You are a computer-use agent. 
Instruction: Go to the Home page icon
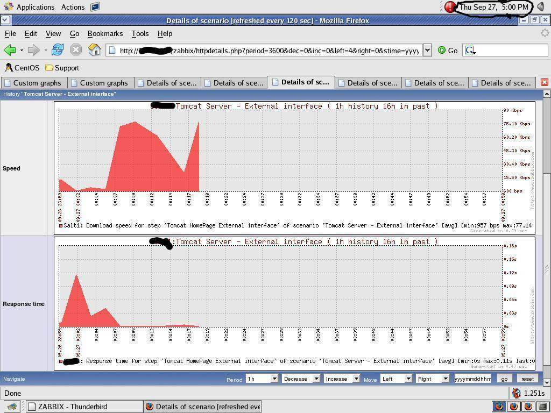pyautogui.click(x=94, y=50)
